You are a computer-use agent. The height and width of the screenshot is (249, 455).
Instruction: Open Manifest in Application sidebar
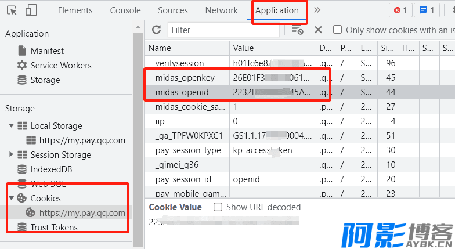pyautogui.click(x=47, y=51)
